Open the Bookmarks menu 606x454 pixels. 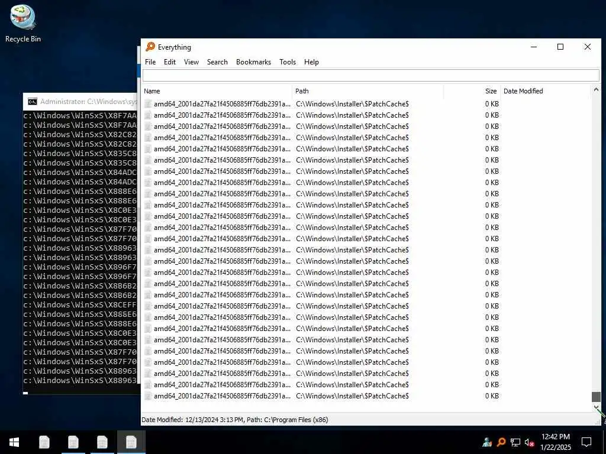(x=253, y=61)
